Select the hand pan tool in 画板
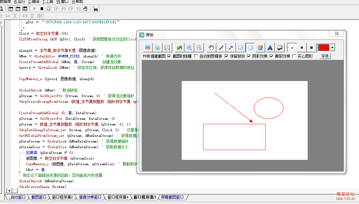This screenshot has height=204, width=359. pos(211,48)
